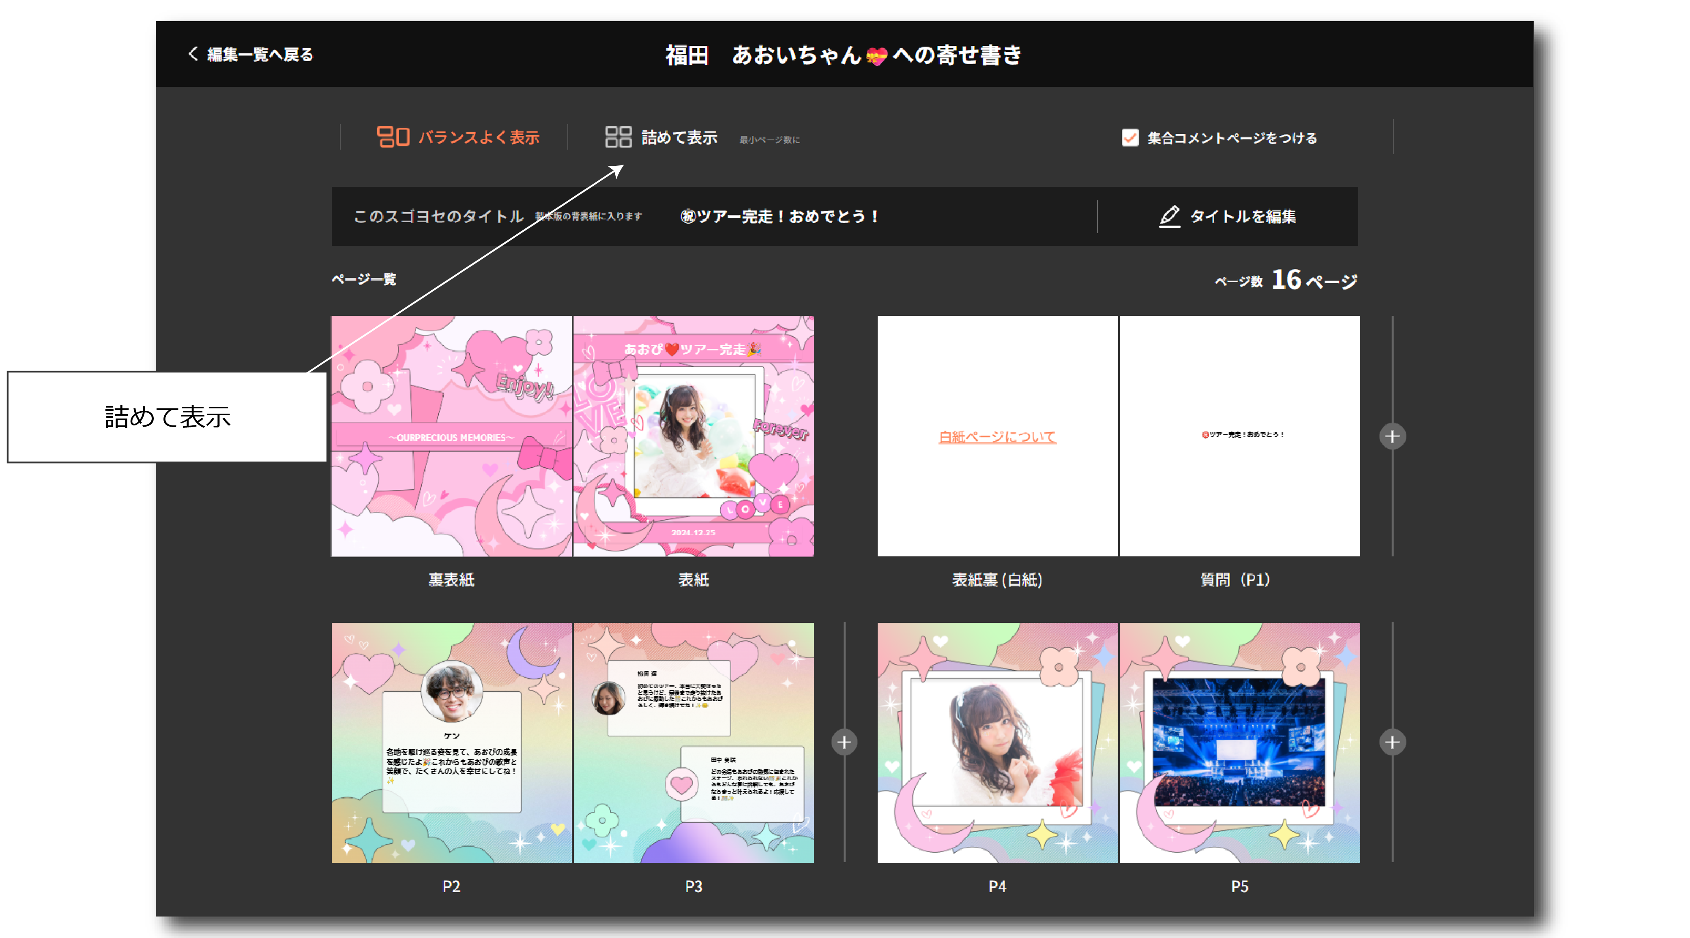Image resolution: width=1690 pixels, height=938 pixels.
Task: Switch to the 詰めて表示 tab
Action: coord(679,137)
